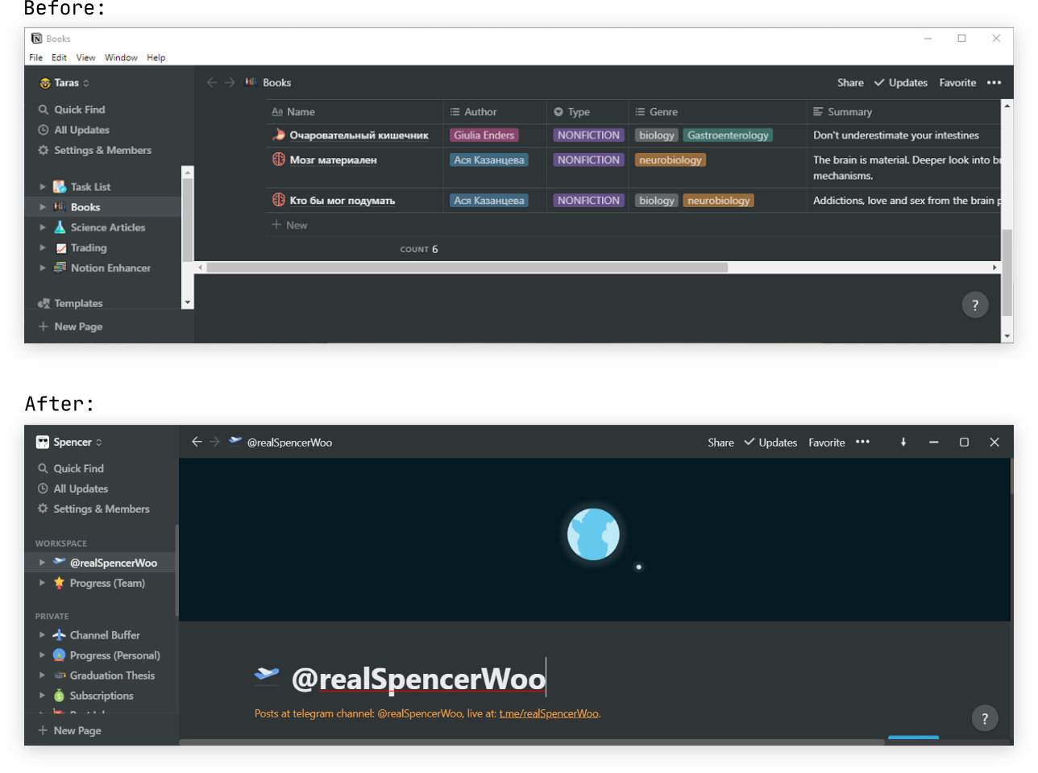Expand the Notion Enhancer tree toggle
The image size is (1038, 773).
pos(43,268)
